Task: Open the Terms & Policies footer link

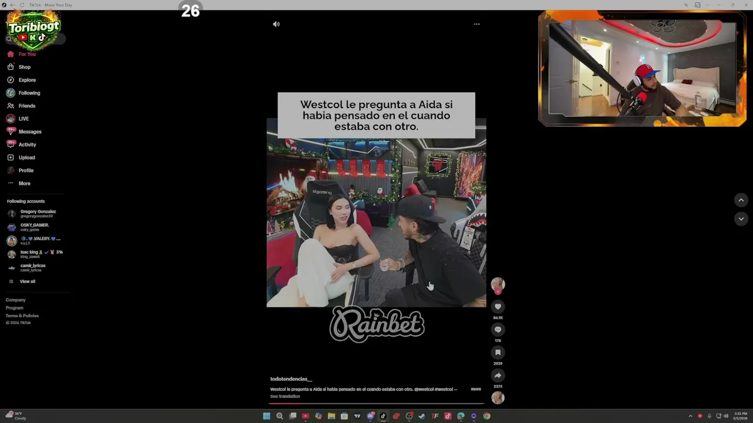Action: (22, 315)
